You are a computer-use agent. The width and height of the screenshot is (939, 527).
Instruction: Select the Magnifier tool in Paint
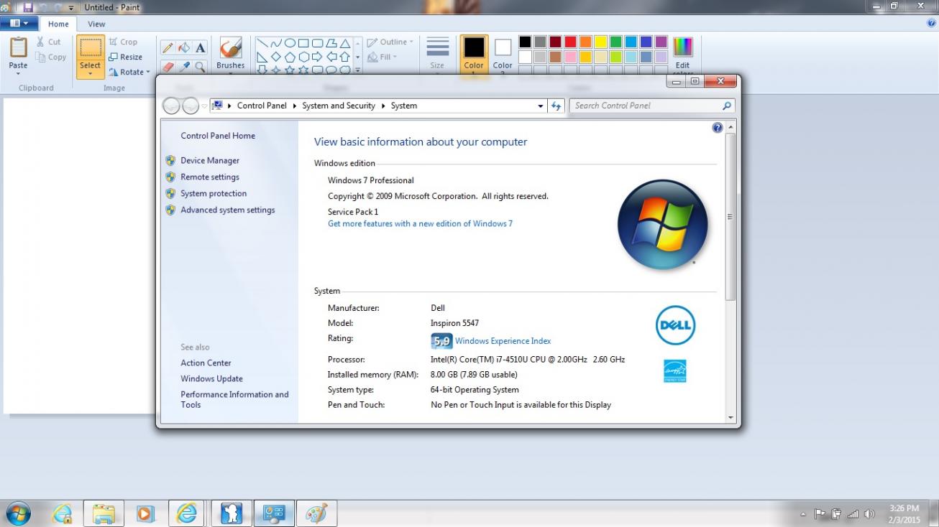pyautogui.click(x=200, y=66)
